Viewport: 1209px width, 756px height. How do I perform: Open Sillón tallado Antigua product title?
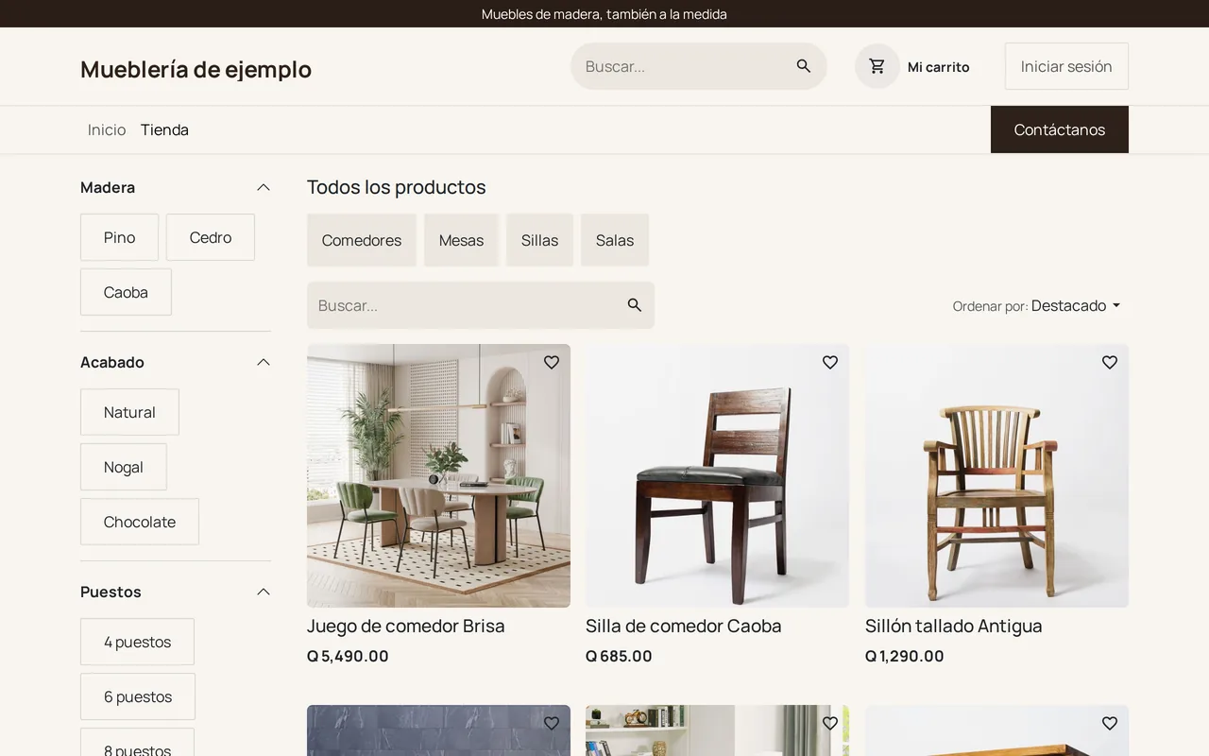(x=954, y=626)
